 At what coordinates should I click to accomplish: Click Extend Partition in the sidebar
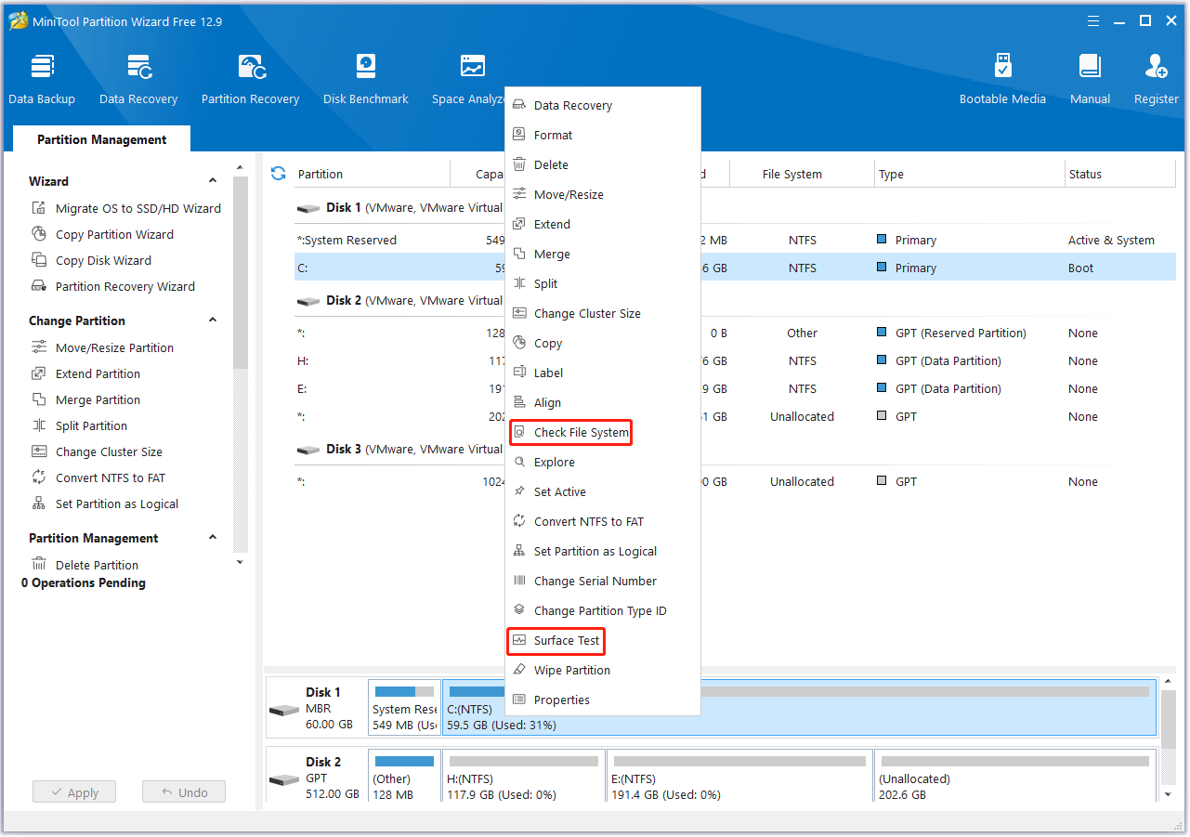pyautogui.click(x=85, y=374)
